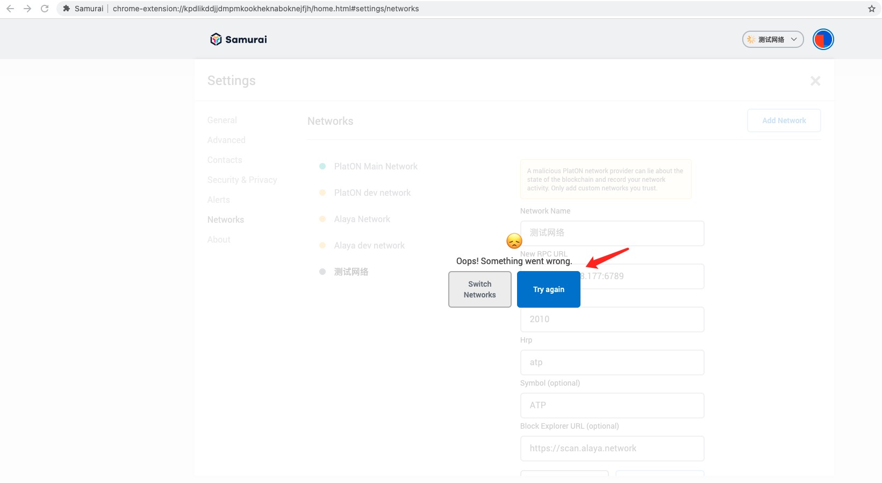
Task: Focus the Block Explorer URL field
Action: point(612,448)
